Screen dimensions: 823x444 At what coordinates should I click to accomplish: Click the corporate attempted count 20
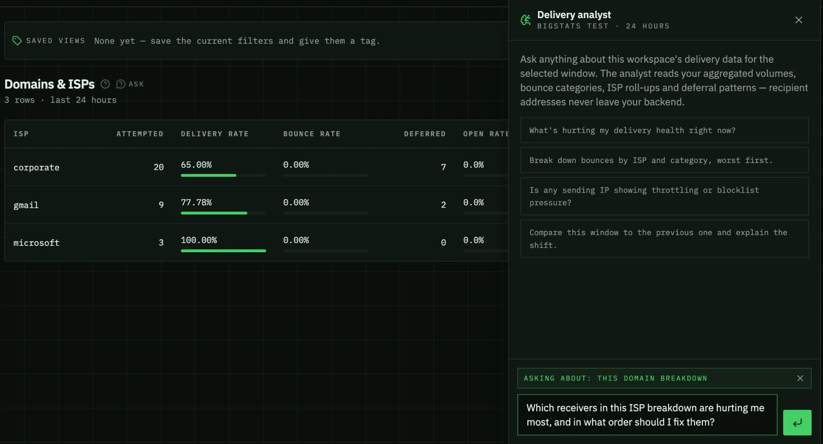click(159, 167)
